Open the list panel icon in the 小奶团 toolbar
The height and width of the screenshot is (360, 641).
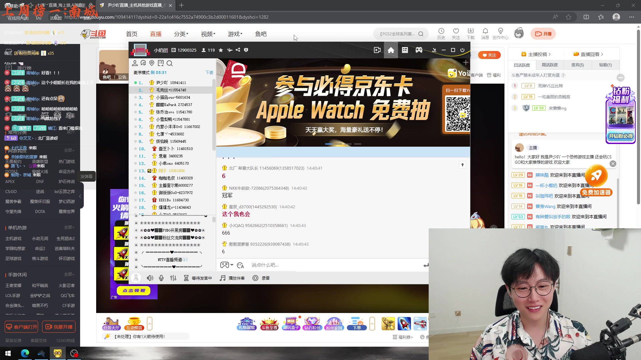click(405, 50)
